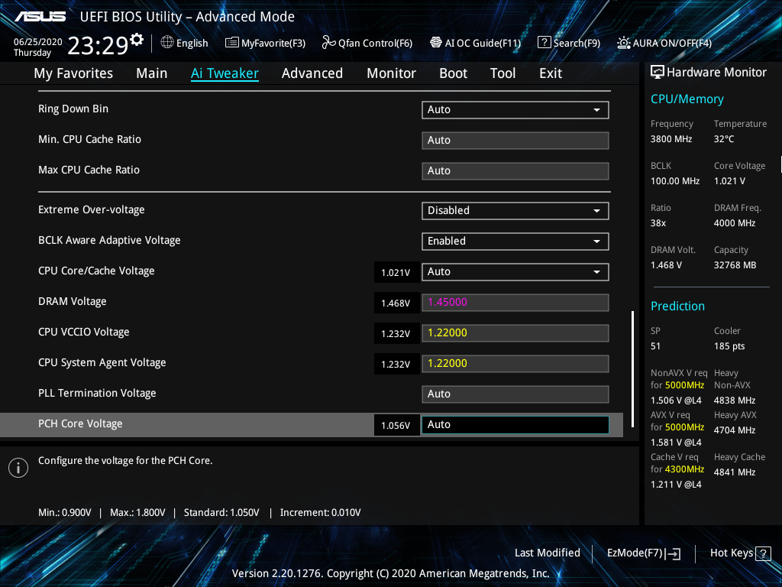
Task: Click the Min. CPU Cache Ratio field
Action: (x=515, y=141)
